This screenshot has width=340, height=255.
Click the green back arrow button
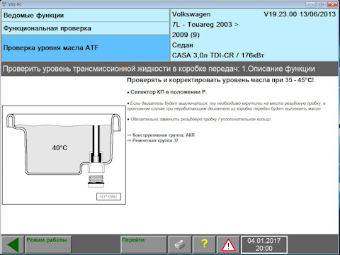13,245
